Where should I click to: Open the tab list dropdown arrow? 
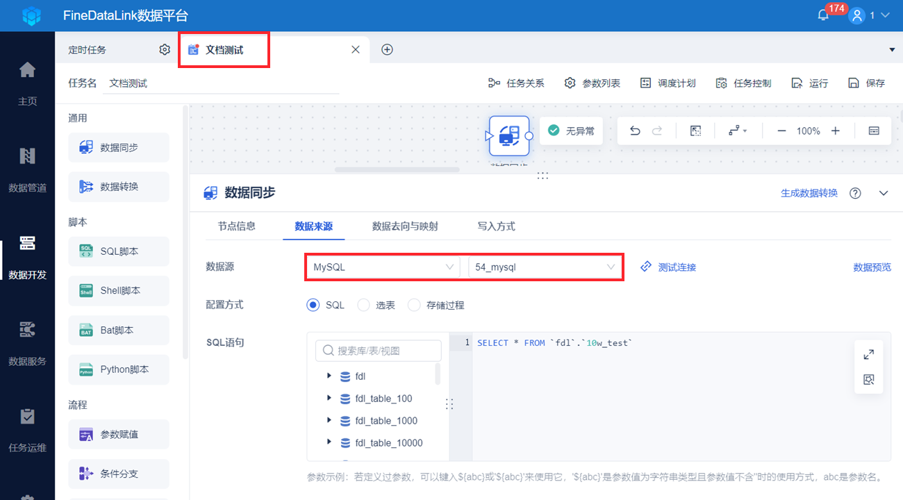(x=892, y=50)
